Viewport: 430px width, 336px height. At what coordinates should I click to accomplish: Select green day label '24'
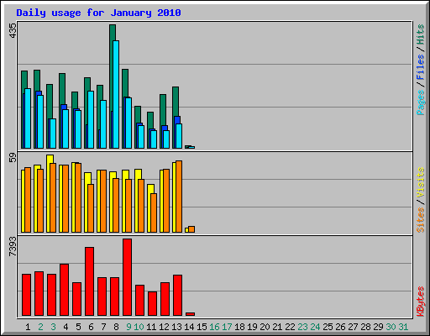tap(315, 327)
